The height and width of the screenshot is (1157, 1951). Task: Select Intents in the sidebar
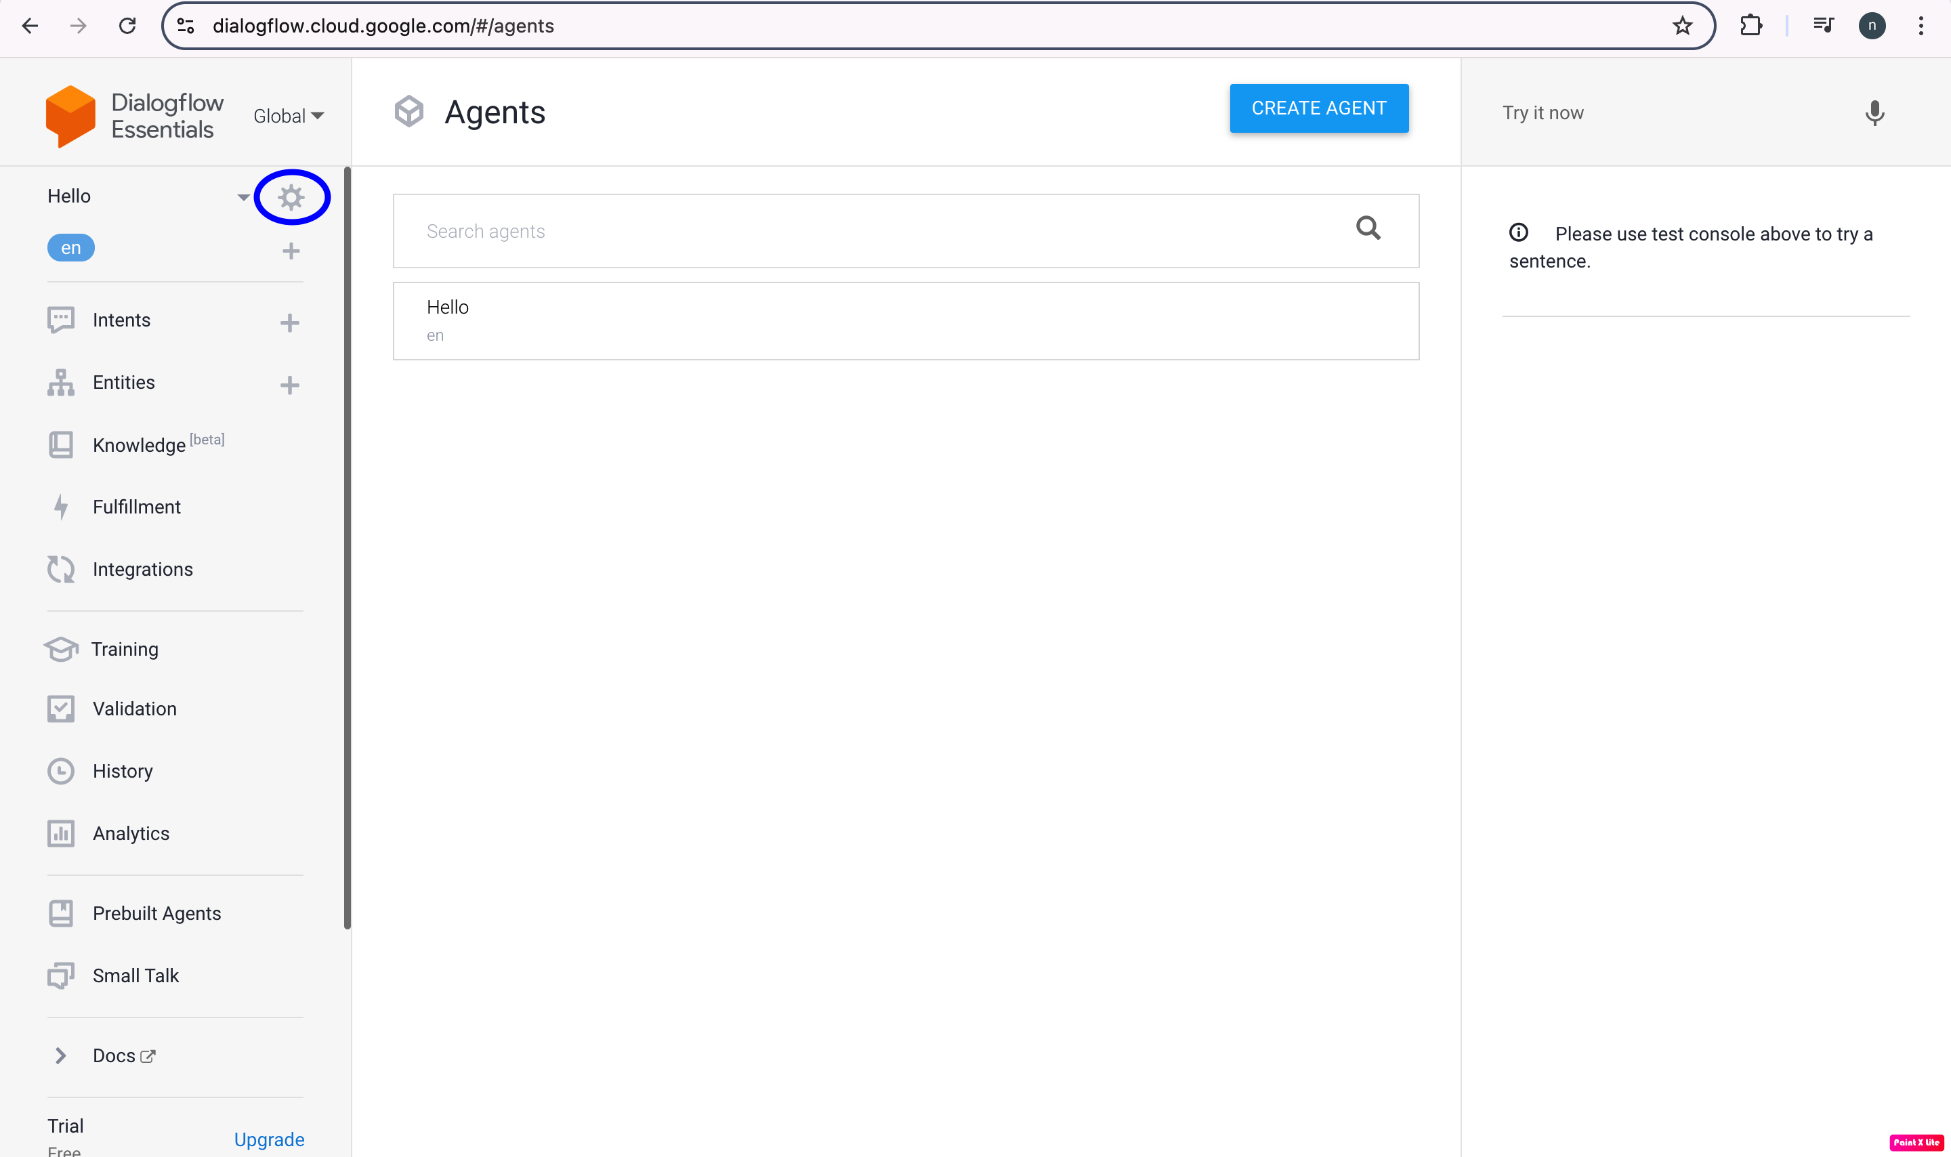pyautogui.click(x=121, y=320)
